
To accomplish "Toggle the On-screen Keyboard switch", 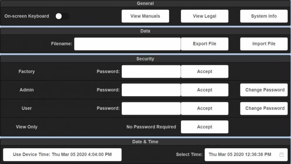I will pos(62,16).
